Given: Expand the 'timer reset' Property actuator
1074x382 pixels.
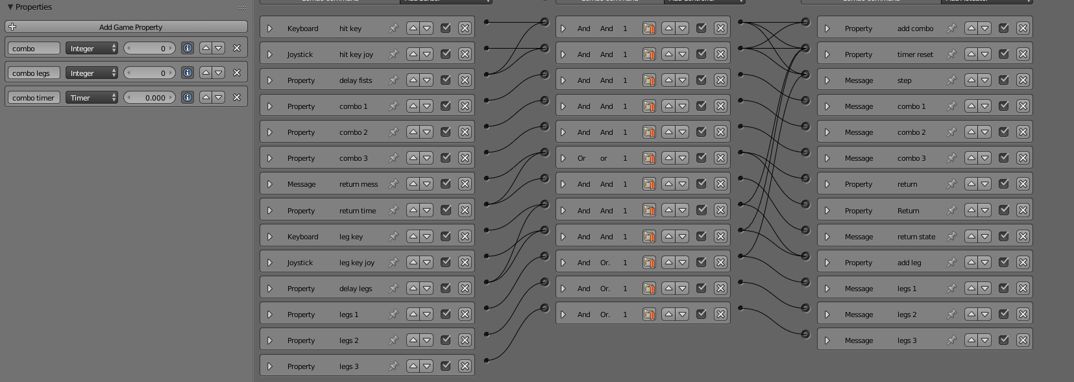Looking at the screenshot, I should pos(827,54).
